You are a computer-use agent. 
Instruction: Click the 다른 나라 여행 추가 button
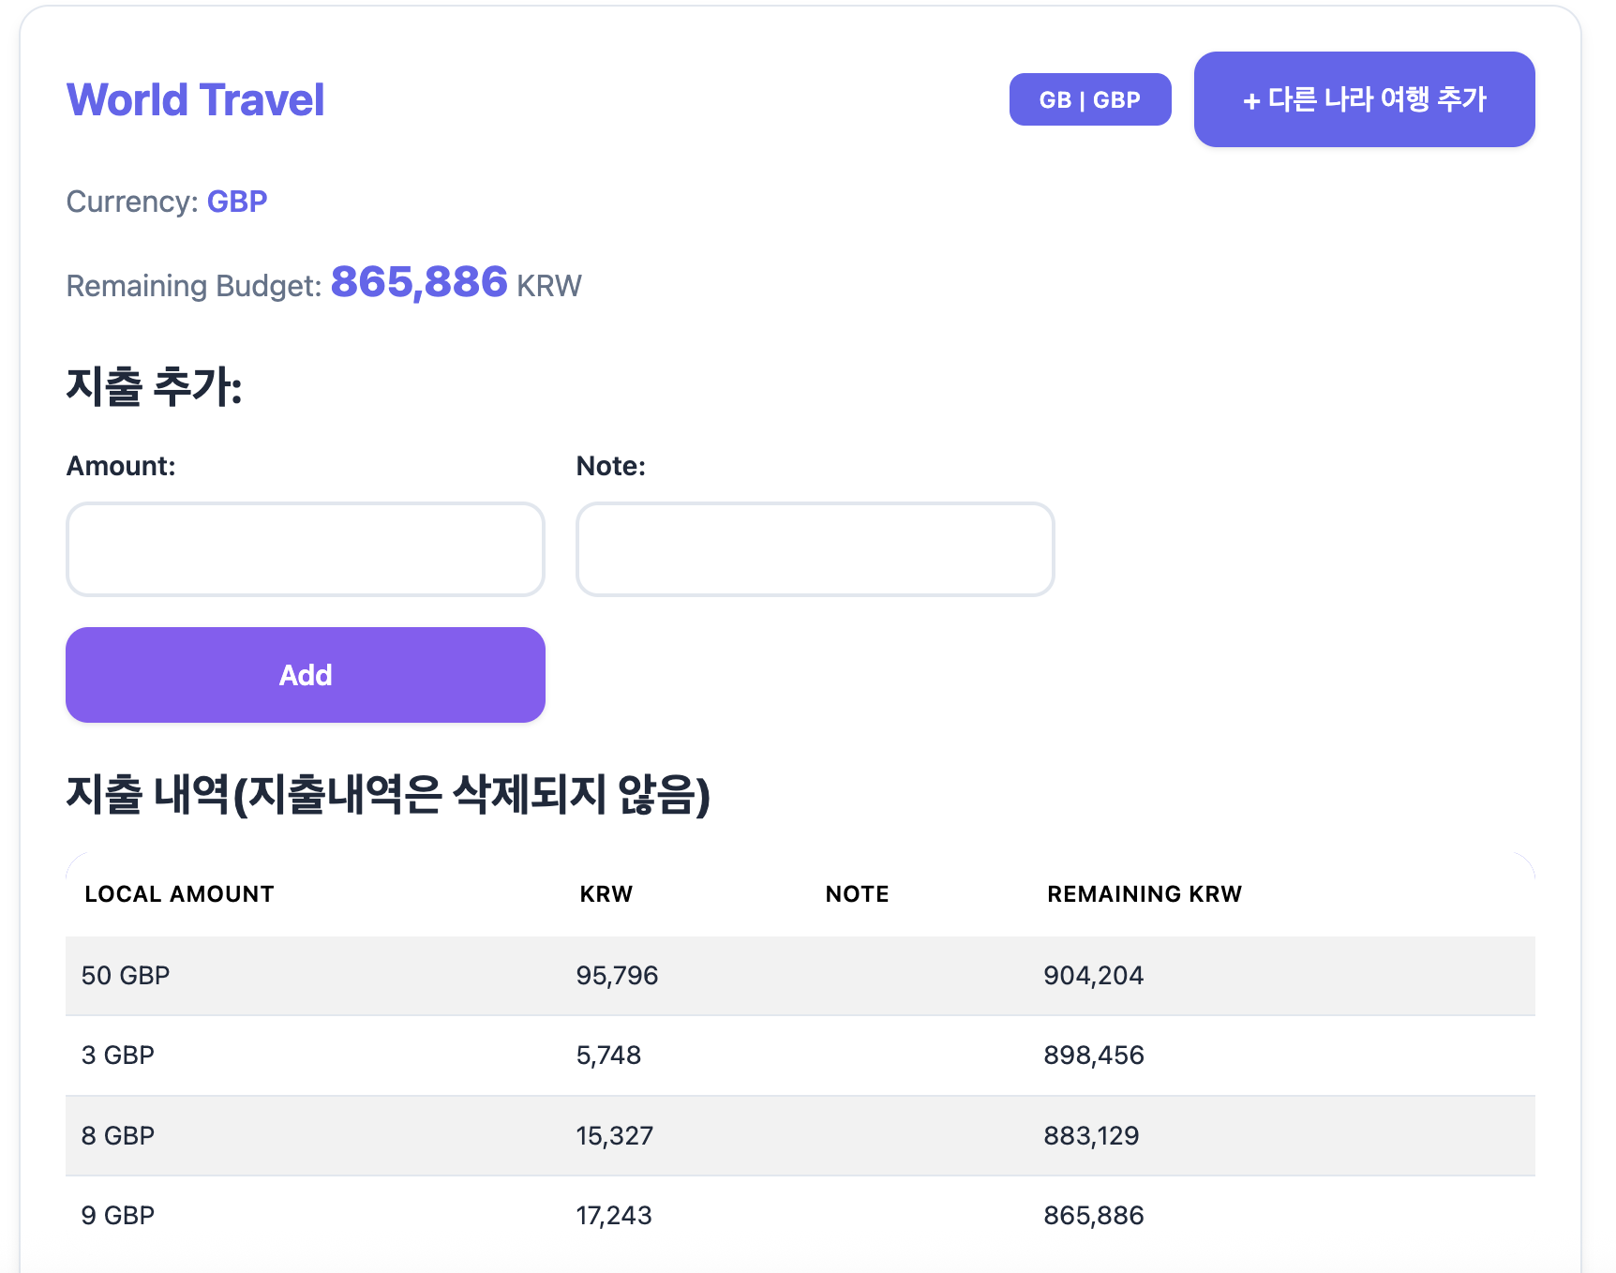pos(1364,99)
